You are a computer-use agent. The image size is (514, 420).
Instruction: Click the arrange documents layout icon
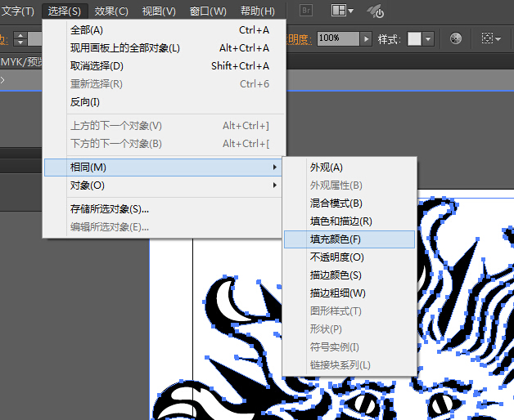(x=338, y=11)
